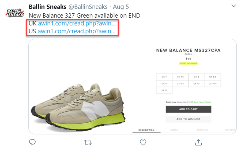
Task: Retweet this Ballin Sneaks tweet
Action: pos(88,142)
